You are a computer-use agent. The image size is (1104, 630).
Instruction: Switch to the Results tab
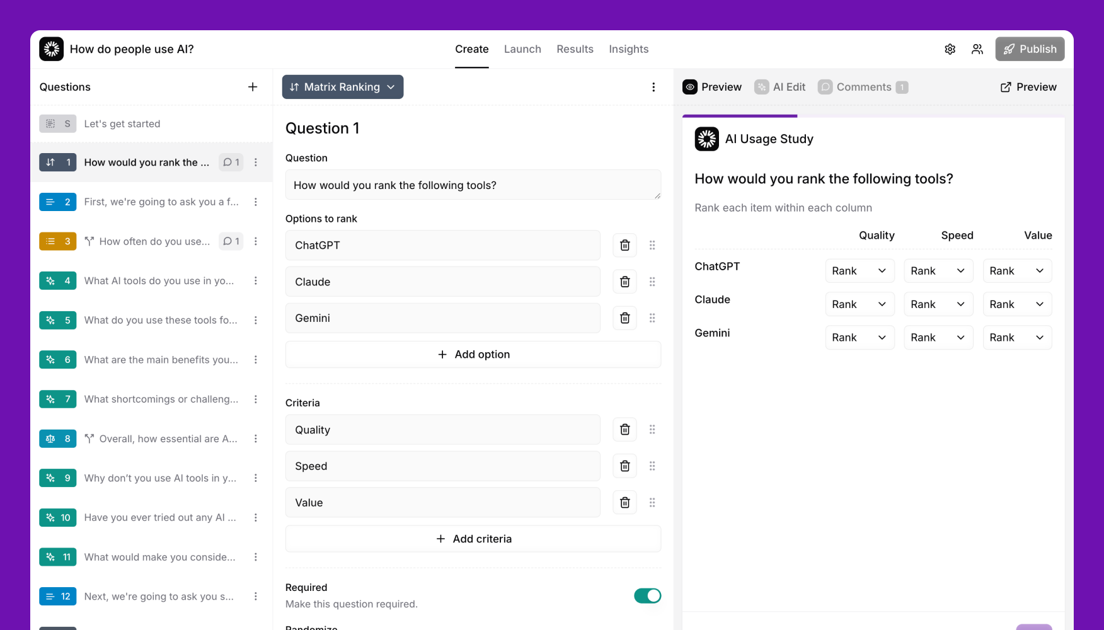point(575,49)
